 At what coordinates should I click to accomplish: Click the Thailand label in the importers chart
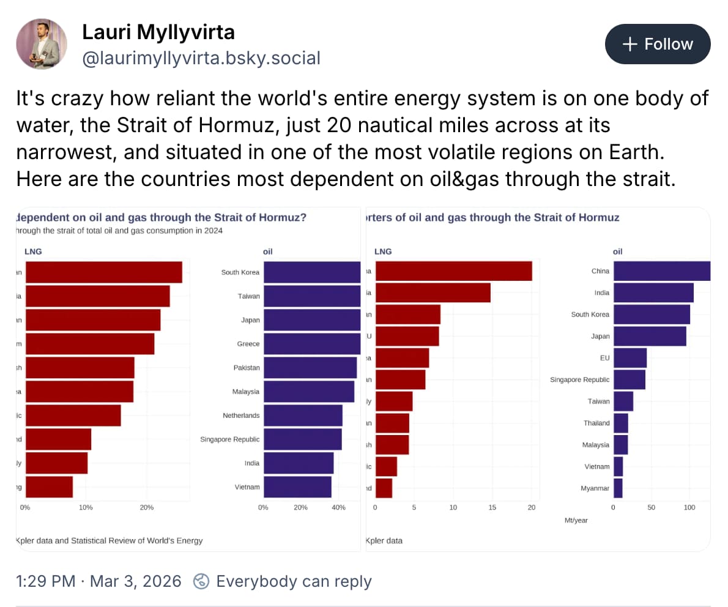[x=596, y=423]
